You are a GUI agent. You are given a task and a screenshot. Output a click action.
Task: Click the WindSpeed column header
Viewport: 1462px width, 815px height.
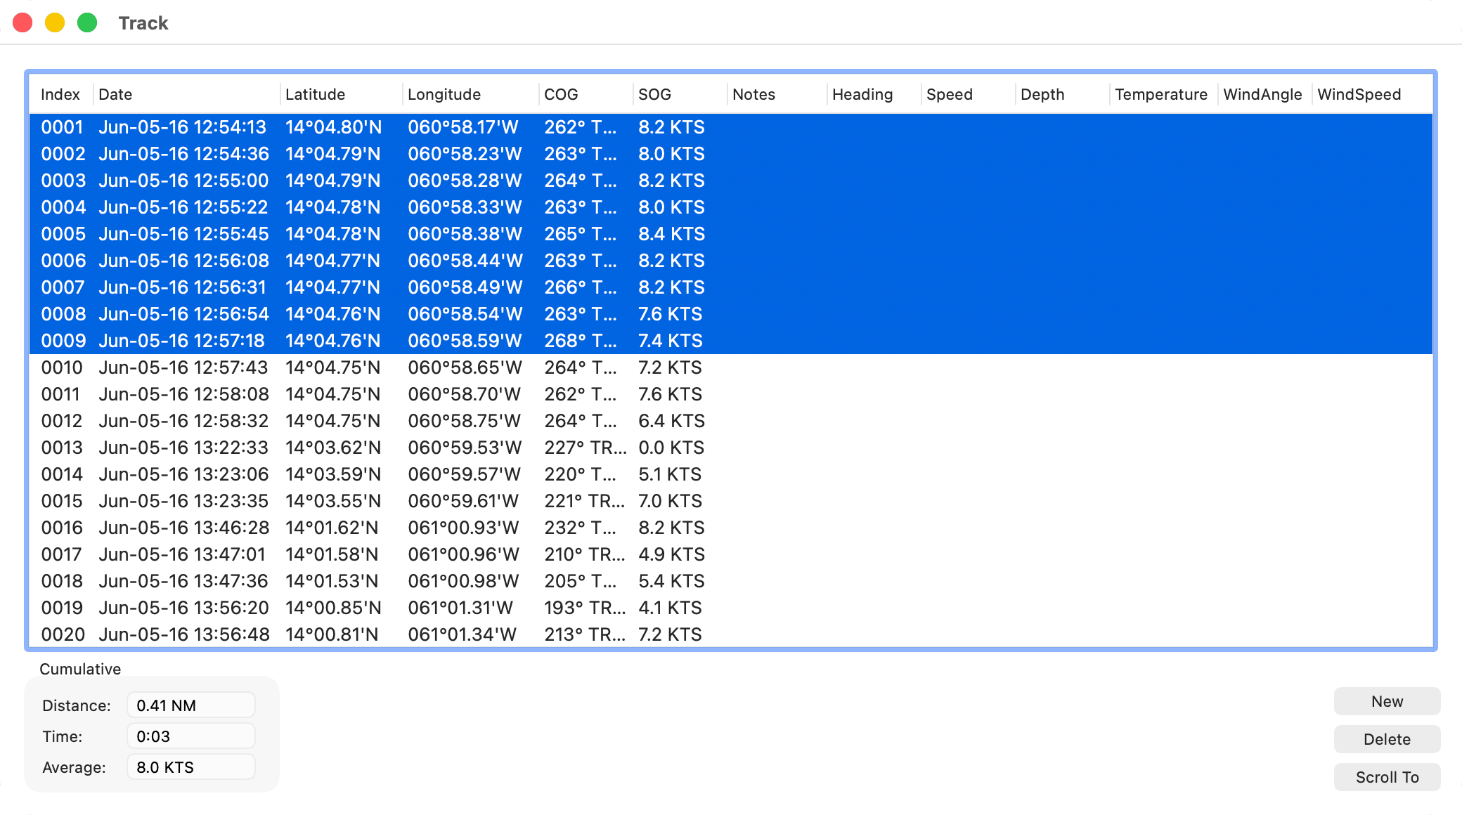(x=1371, y=94)
